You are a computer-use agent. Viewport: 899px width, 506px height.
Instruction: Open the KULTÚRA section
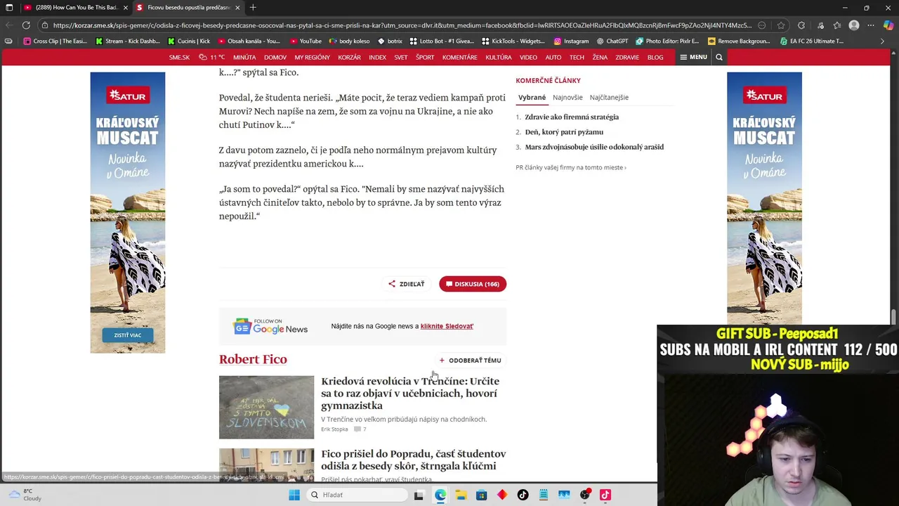point(499,57)
